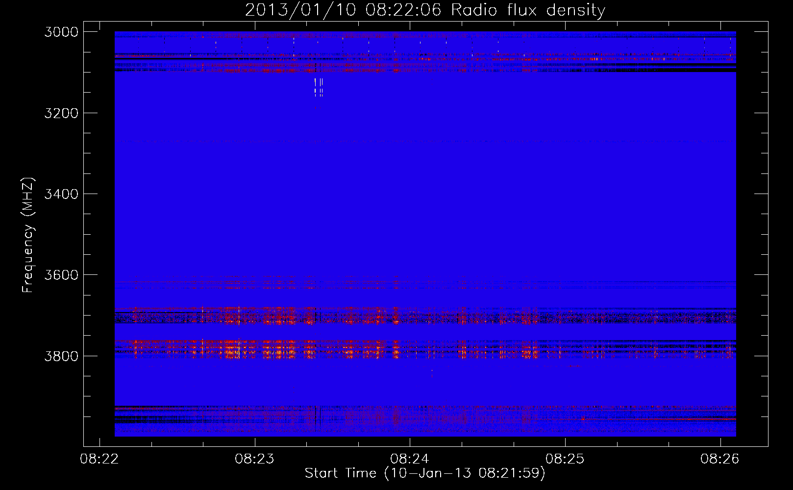
Task: Click the plot title '2013/01/10 08:22:06 Radio flux density'
Action: [x=425, y=10]
